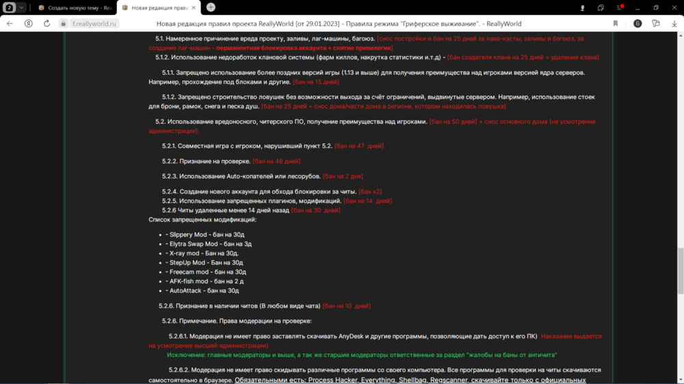Click the list item 'AutoAttack - бан на 30д'
Viewport: 684px width, 384px height.
(x=202, y=290)
